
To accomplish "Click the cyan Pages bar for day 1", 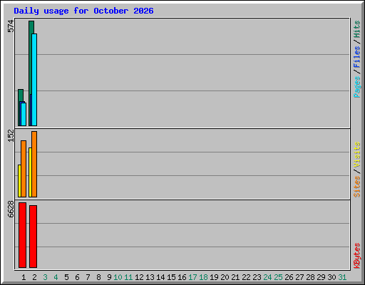I will 24,114.
